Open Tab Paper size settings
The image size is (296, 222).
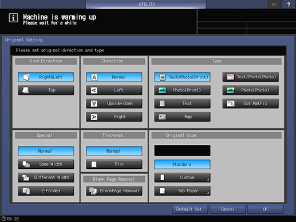[182, 191]
